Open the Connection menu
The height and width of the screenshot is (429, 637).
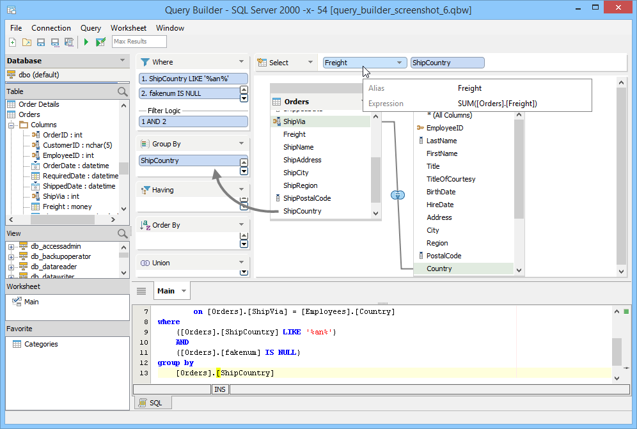click(51, 28)
